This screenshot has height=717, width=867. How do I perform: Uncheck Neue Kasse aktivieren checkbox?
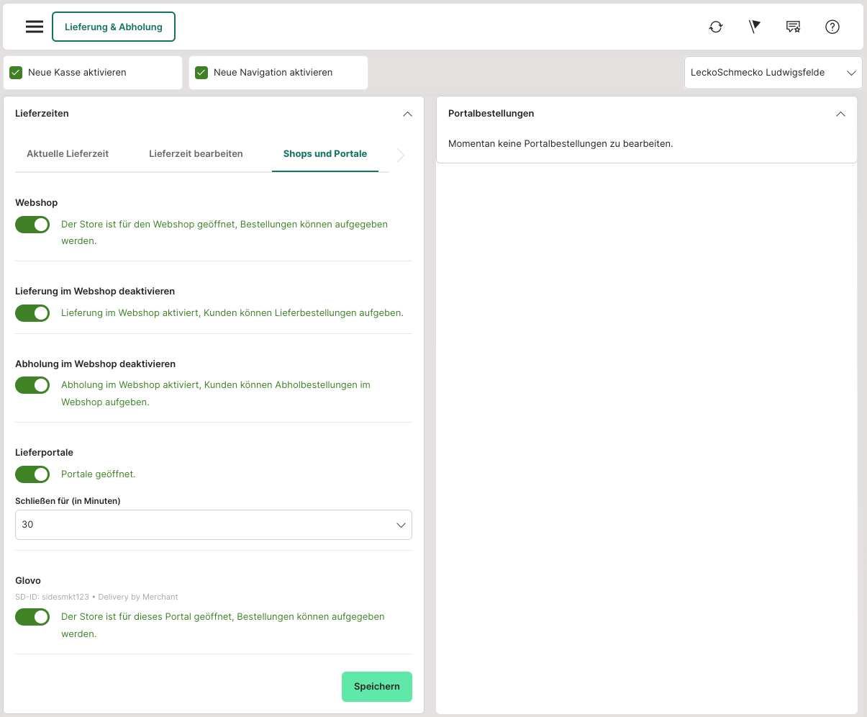click(16, 73)
